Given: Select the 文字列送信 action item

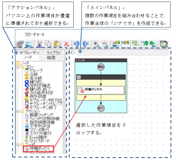Looking at the screenshot, I should pos(38,126).
